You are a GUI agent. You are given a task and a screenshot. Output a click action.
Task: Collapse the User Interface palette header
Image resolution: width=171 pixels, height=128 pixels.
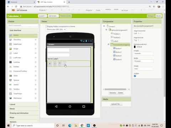[23, 30]
